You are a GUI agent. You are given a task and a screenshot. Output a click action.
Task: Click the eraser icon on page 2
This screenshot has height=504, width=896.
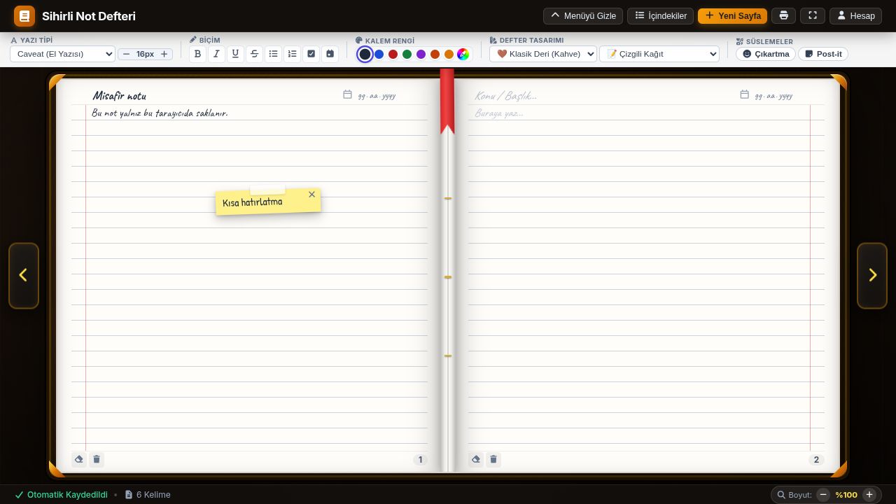coord(475,459)
